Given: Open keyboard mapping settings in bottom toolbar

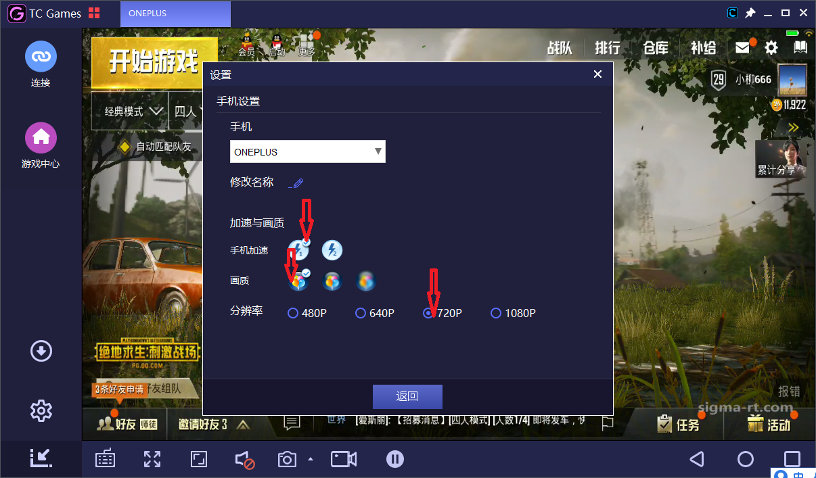Looking at the screenshot, I should click(x=105, y=459).
